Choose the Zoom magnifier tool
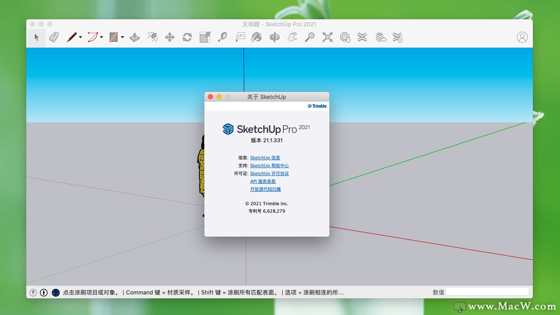Screen dimensions: 560x315 (x=309, y=37)
